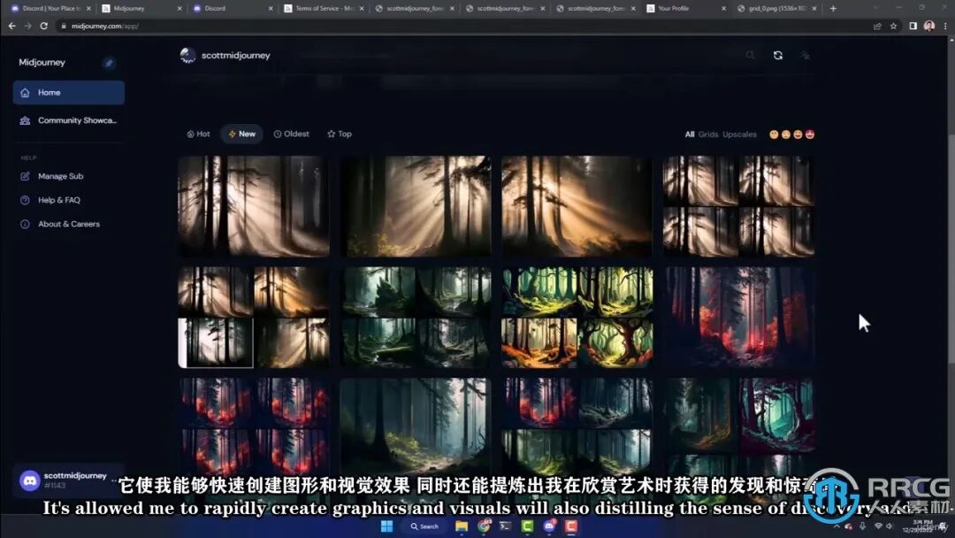Image resolution: width=955 pixels, height=538 pixels.
Task: Filter by the first neutral face emoji rating
Action: tap(774, 134)
